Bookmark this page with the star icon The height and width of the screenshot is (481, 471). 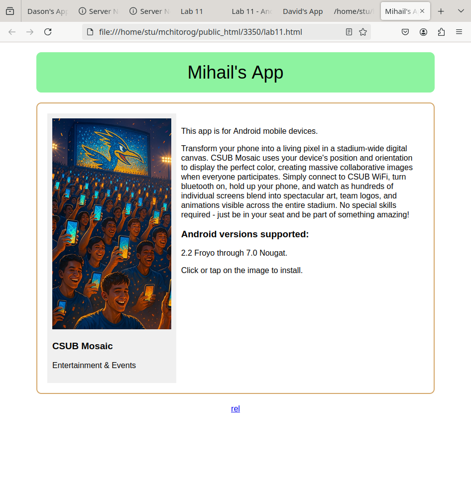(363, 32)
